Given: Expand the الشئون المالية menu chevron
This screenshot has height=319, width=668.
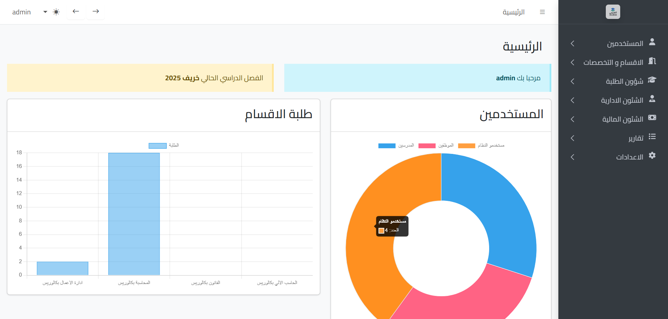Looking at the screenshot, I should click(x=572, y=119).
